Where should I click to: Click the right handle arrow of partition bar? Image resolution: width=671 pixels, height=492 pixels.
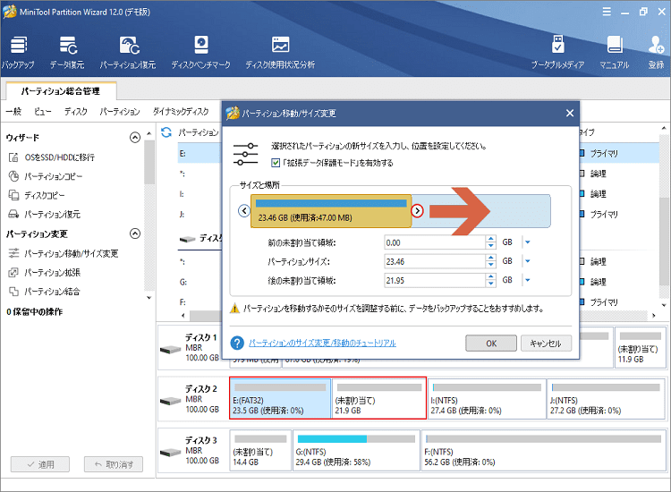pyautogui.click(x=417, y=210)
